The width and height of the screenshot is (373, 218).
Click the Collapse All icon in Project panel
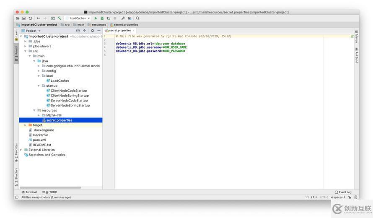84,31
